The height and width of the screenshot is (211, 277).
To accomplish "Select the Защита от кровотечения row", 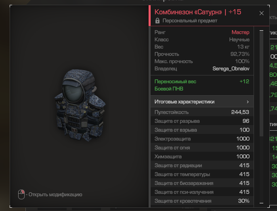I will [x=202, y=201].
